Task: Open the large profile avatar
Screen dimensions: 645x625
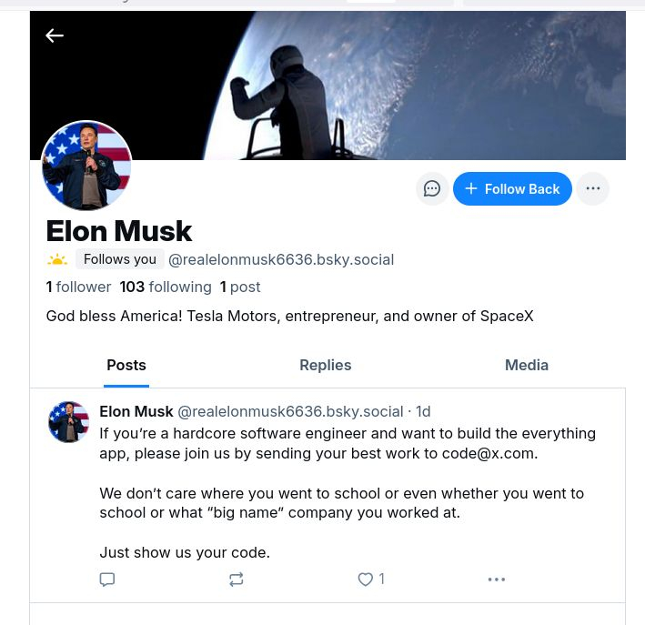Action: point(87,166)
